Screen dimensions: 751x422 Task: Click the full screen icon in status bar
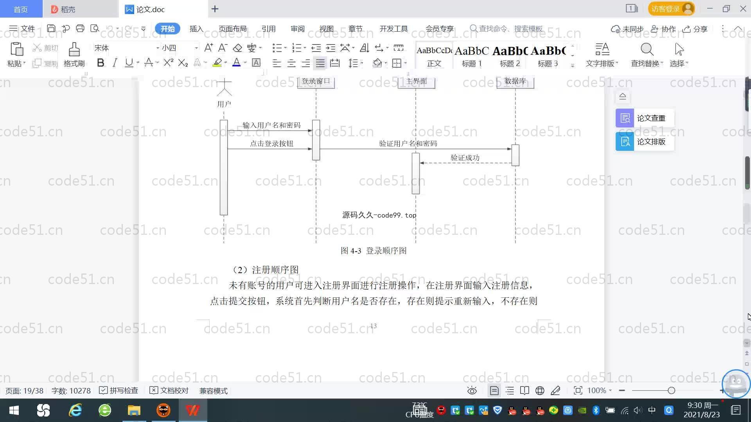pyautogui.click(x=578, y=391)
